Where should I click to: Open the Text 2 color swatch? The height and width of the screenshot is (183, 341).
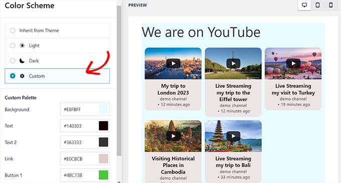click(103, 142)
